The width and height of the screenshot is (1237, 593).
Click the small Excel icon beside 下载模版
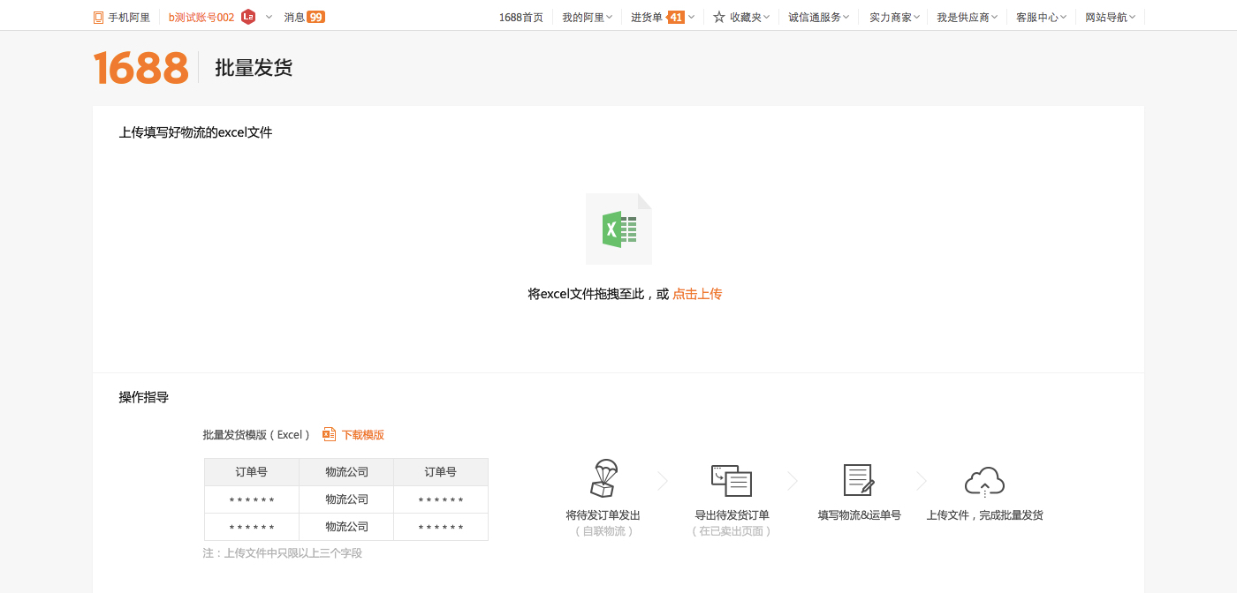330,434
